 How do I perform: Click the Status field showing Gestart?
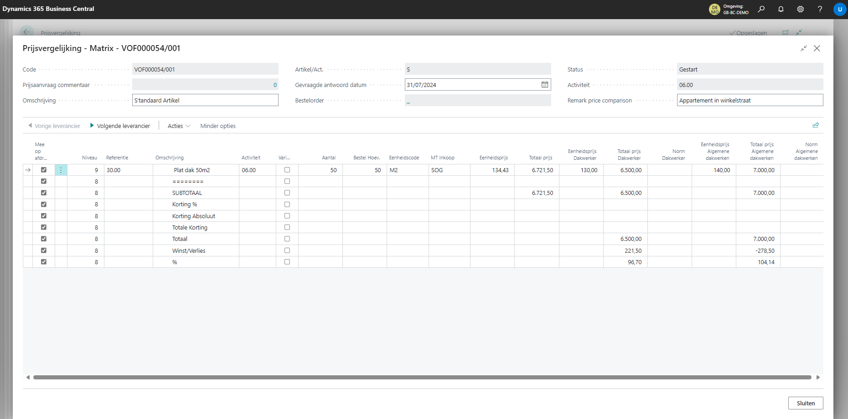(750, 69)
